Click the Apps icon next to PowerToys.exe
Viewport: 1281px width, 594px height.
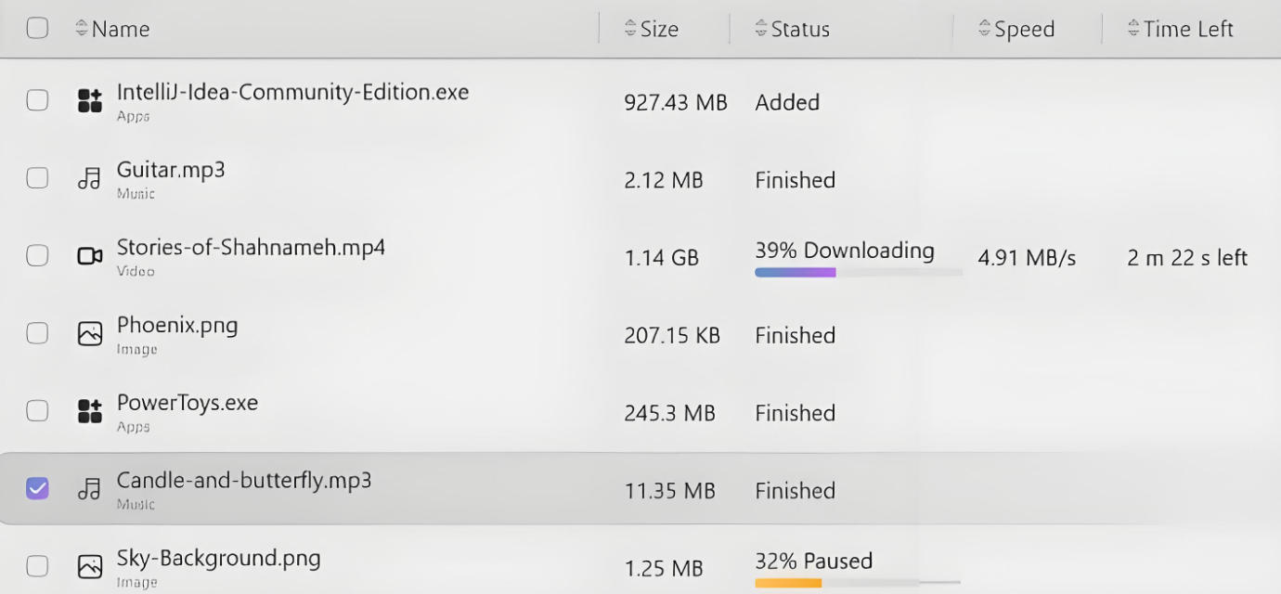click(89, 410)
